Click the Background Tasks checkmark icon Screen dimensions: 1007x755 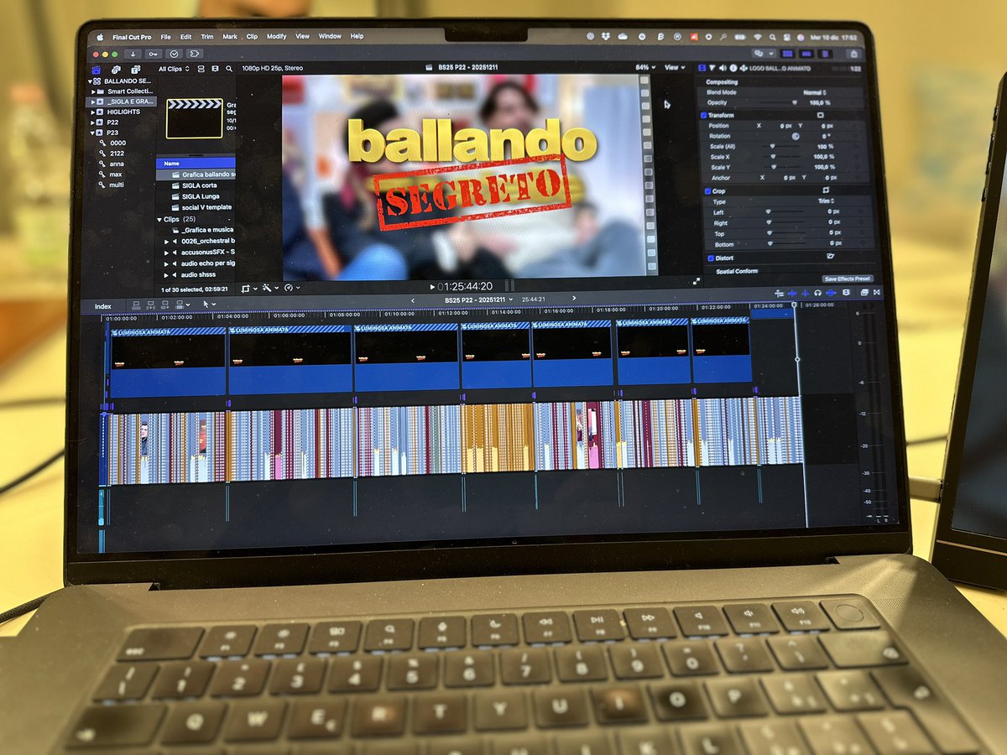click(x=175, y=54)
